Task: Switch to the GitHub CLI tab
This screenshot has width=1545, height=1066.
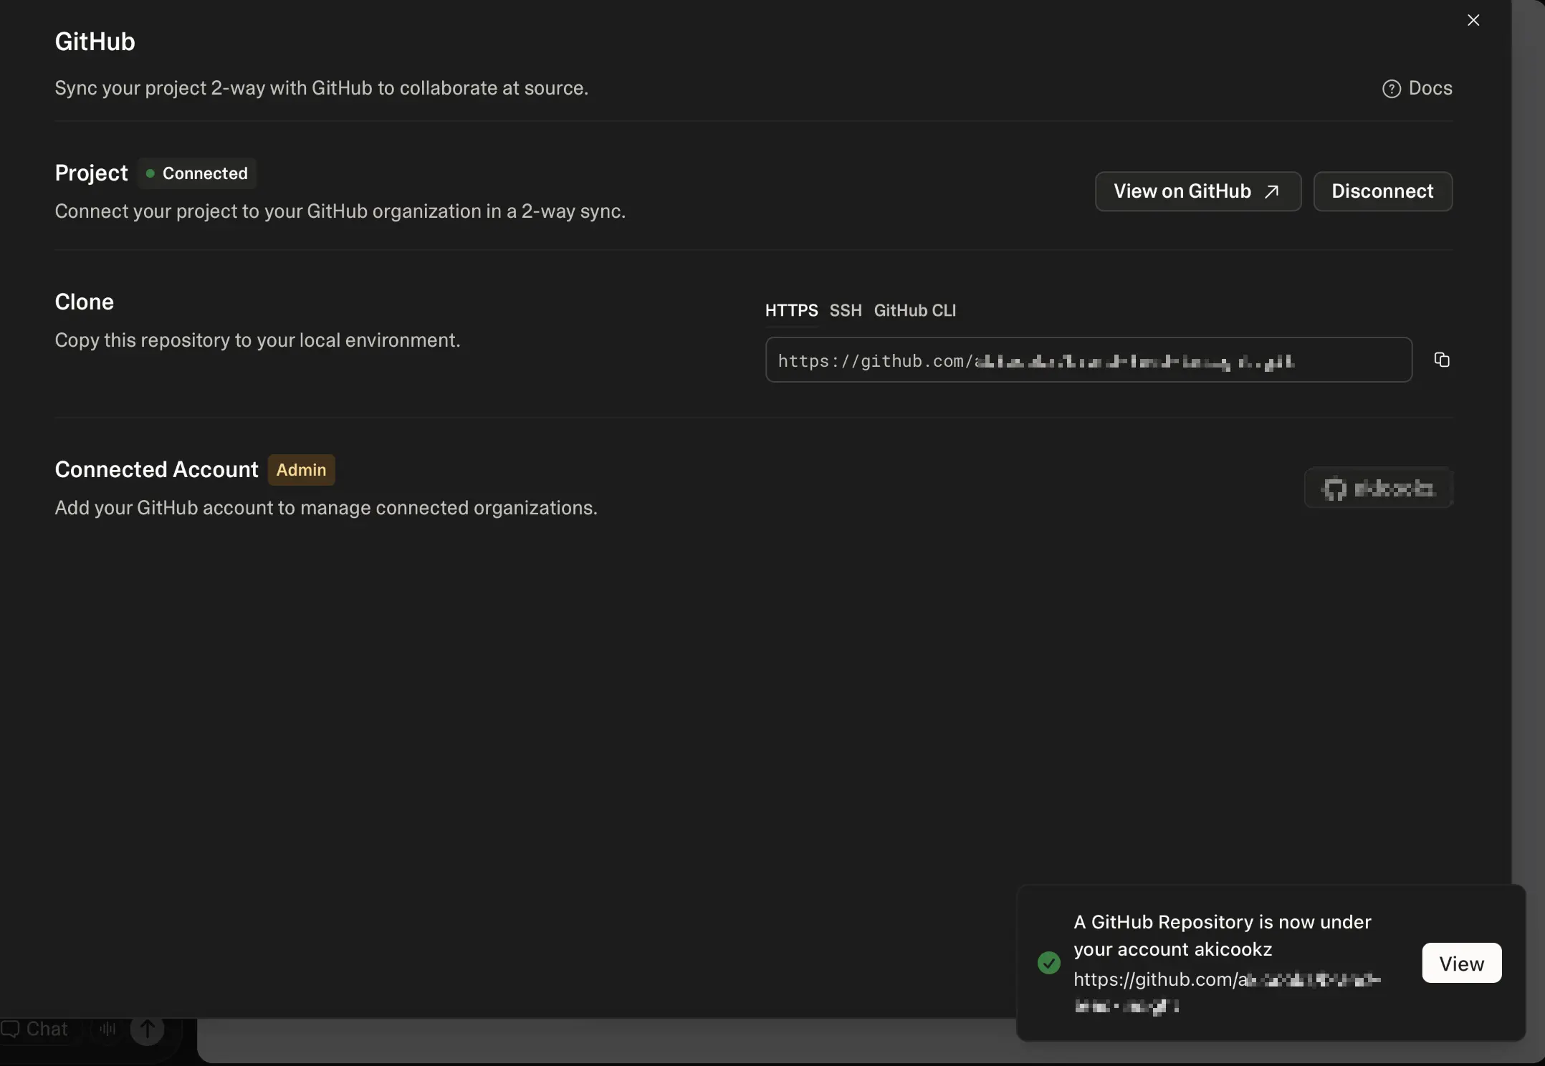Action: (x=915, y=310)
